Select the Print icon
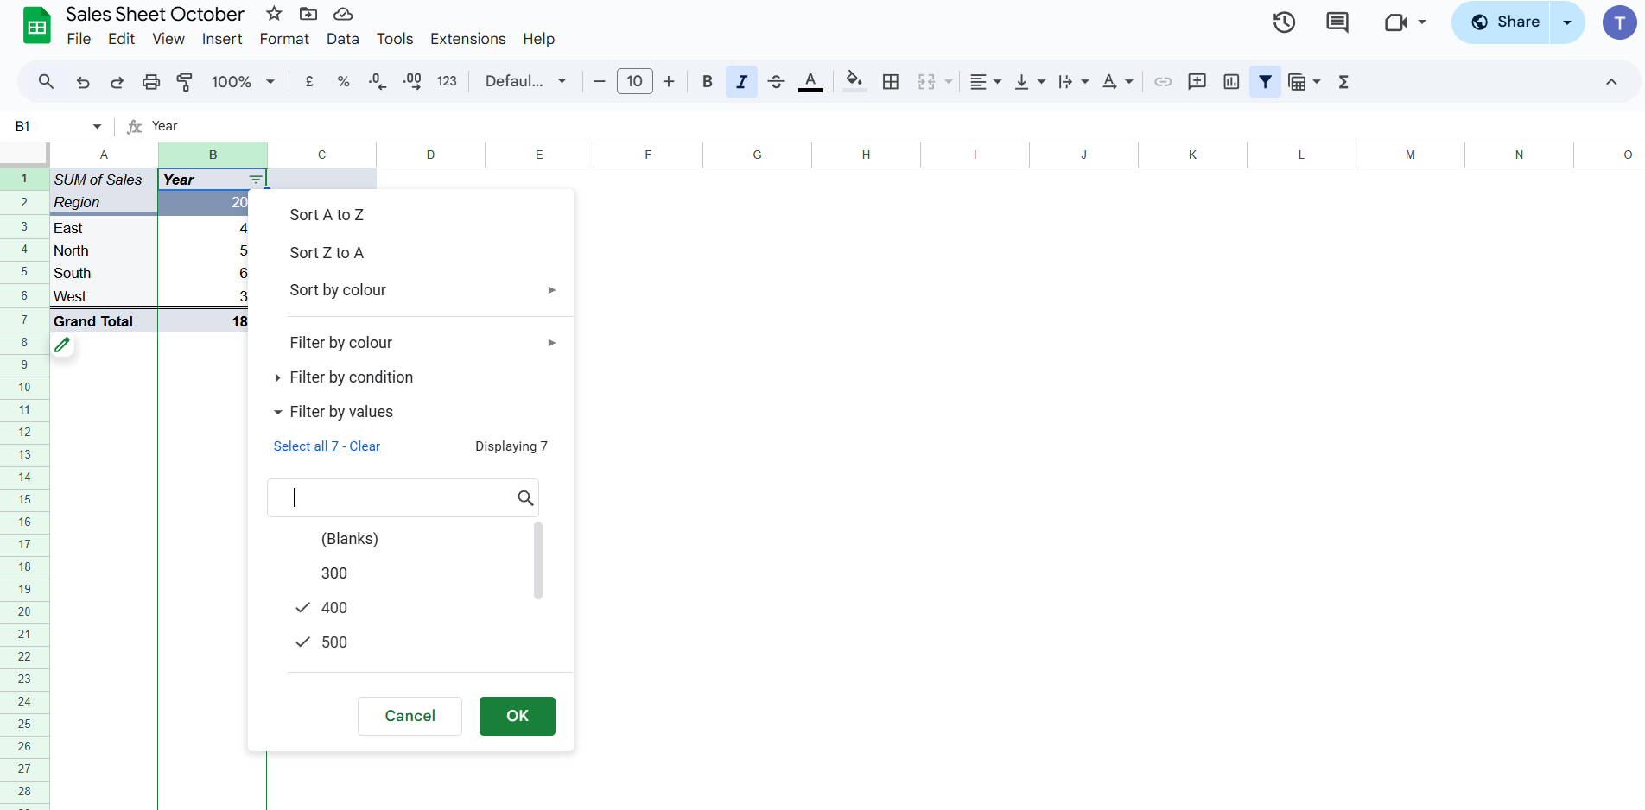 pyautogui.click(x=151, y=81)
